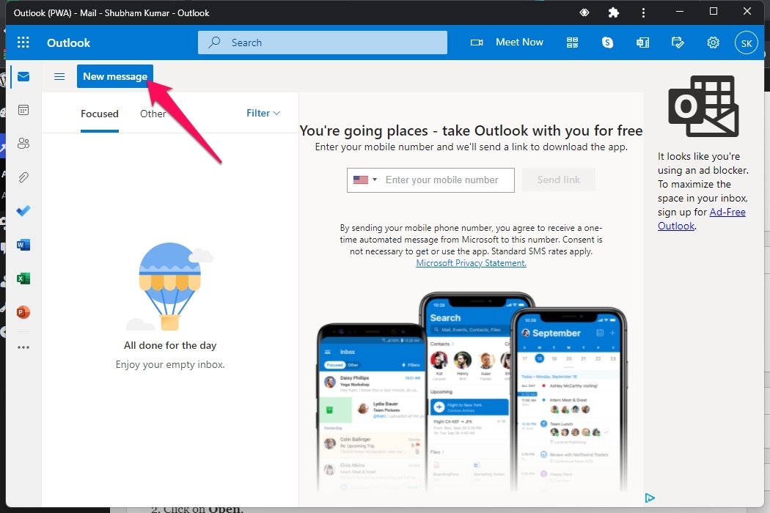This screenshot has width=770, height=513.
Task: Open the country code flag dropdown
Action: [364, 180]
